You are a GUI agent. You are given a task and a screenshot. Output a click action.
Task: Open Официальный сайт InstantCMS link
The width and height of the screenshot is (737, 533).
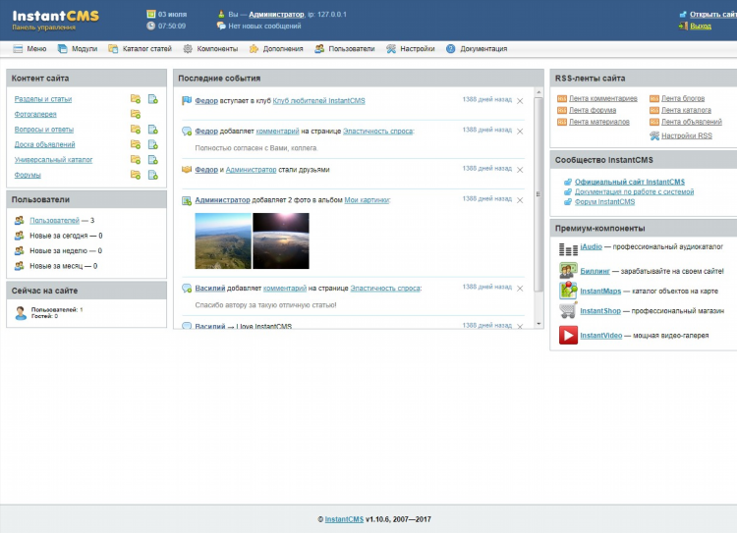click(x=629, y=182)
